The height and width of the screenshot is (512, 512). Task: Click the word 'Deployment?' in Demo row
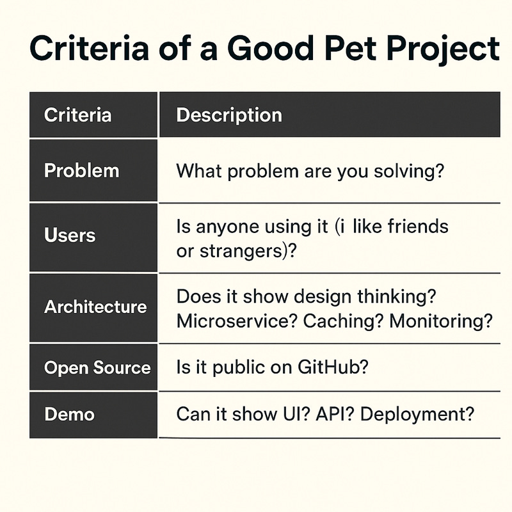[x=417, y=415]
